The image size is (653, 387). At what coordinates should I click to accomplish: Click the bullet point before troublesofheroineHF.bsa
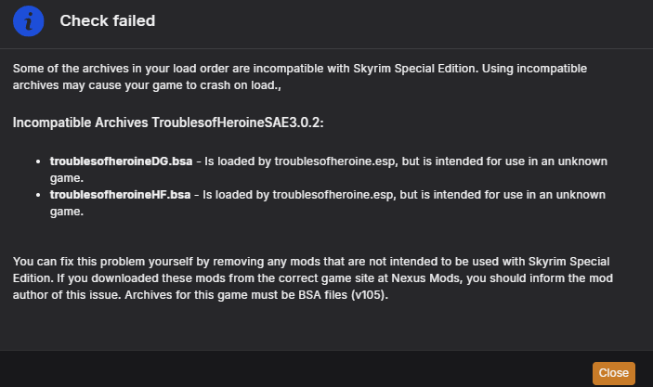coord(38,195)
